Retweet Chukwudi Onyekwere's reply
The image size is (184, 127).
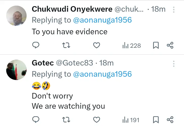(66, 45)
